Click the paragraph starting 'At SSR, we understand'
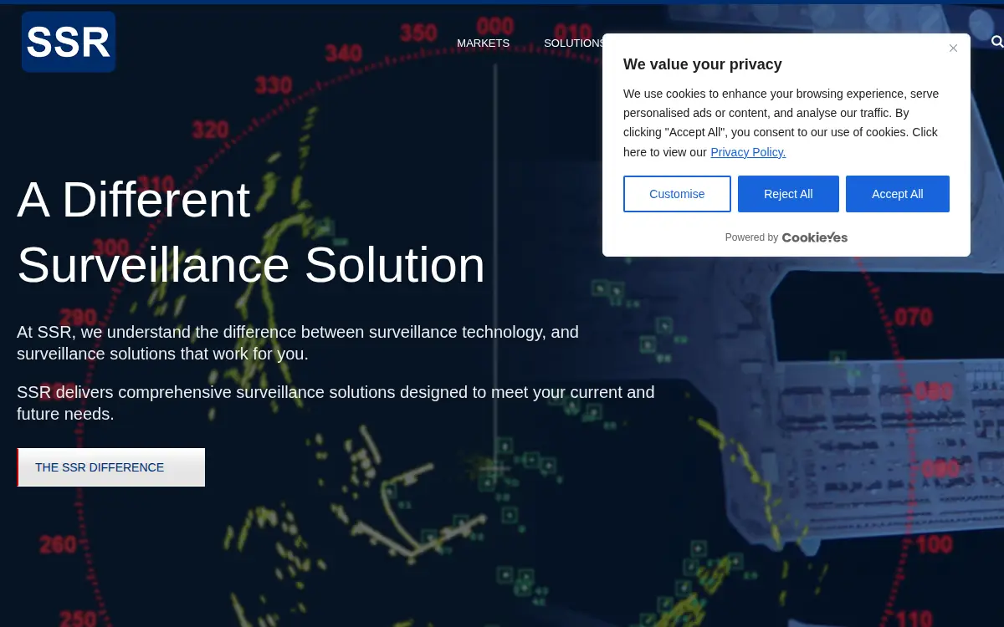Image resolution: width=1004 pixels, height=627 pixels. click(298, 343)
